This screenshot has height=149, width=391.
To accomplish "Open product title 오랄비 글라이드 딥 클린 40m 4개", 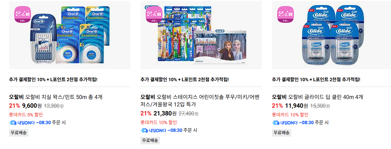I will tap(318, 97).
